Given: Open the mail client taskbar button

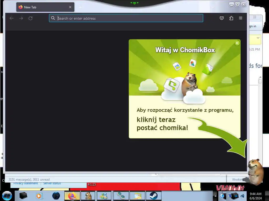Looking at the screenshot, I should tap(137, 196).
